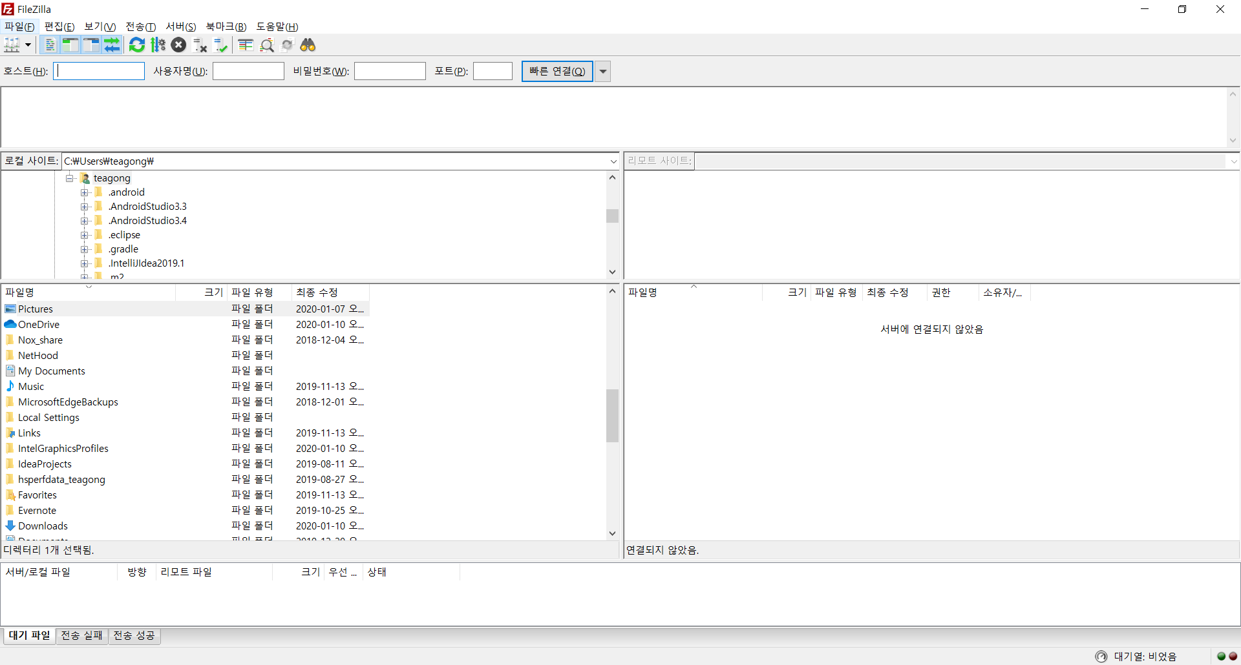The height and width of the screenshot is (665, 1241).
Task: Select the OneDrive folder row
Action: (185, 325)
